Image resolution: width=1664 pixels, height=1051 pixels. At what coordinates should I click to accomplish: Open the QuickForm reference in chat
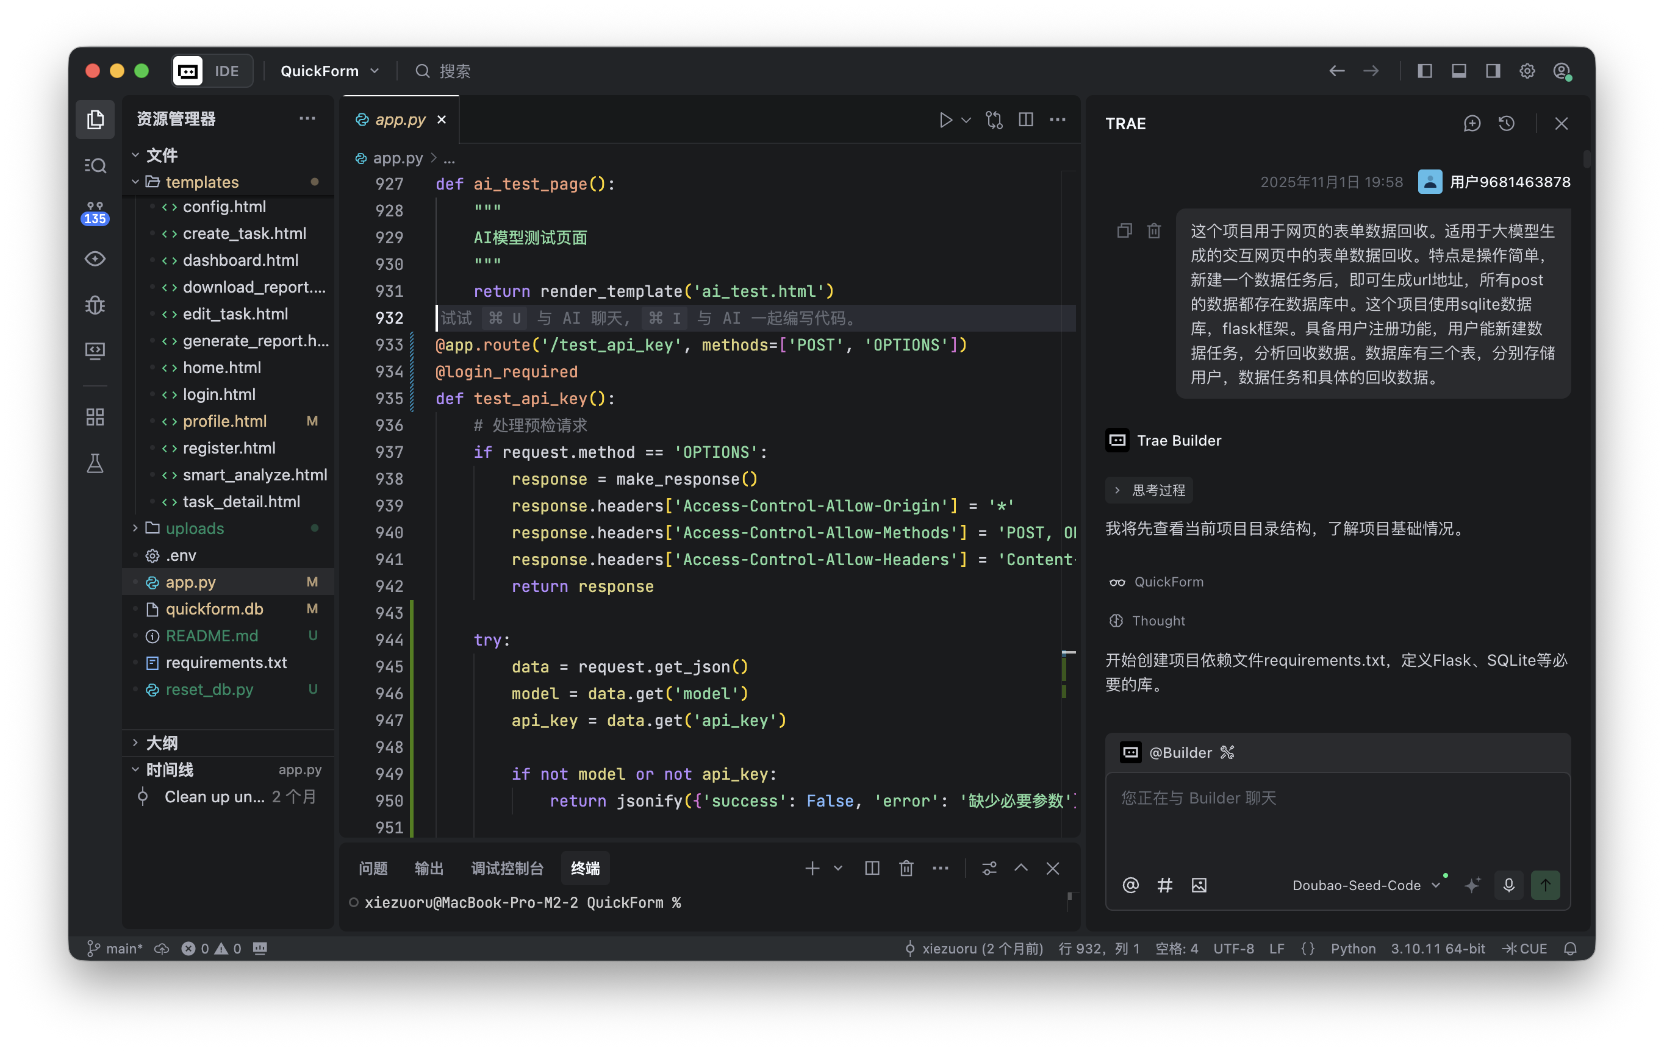coord(1156,582)
